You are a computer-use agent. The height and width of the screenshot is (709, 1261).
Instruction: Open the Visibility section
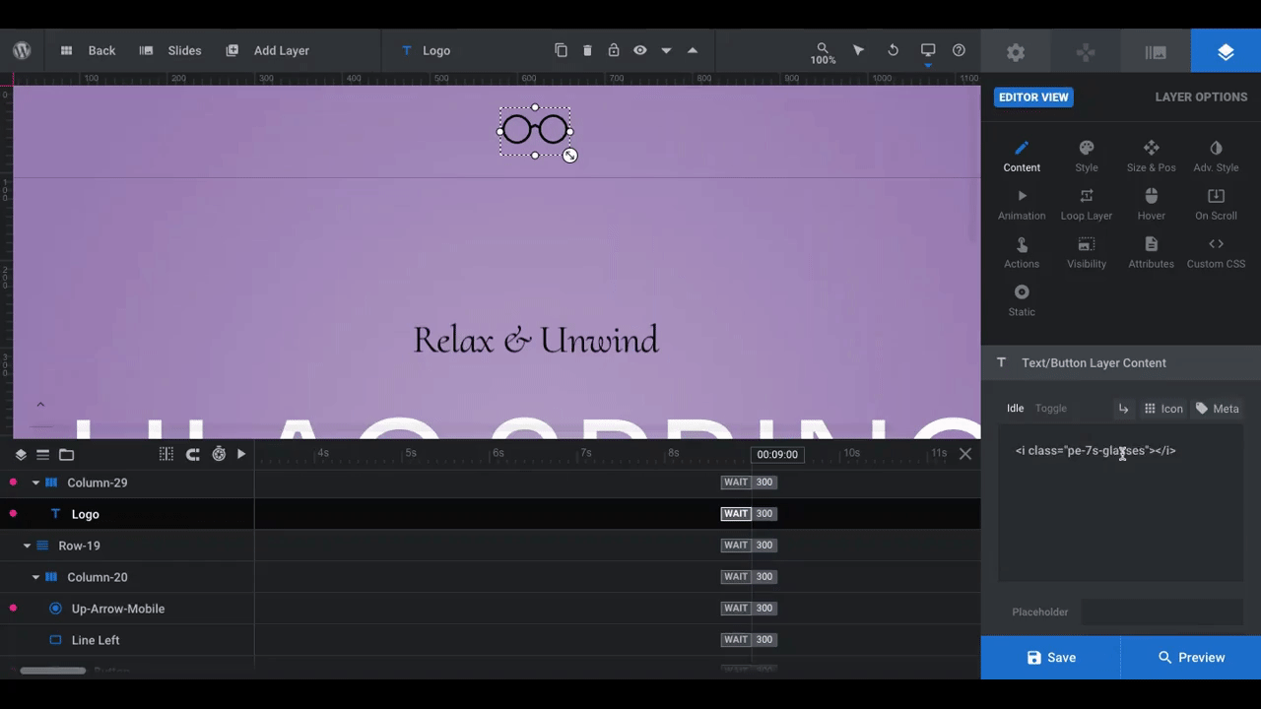pyautogui.click(x=1087, y=253)
